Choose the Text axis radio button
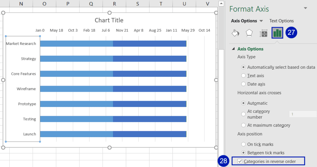 click(243, 76)
